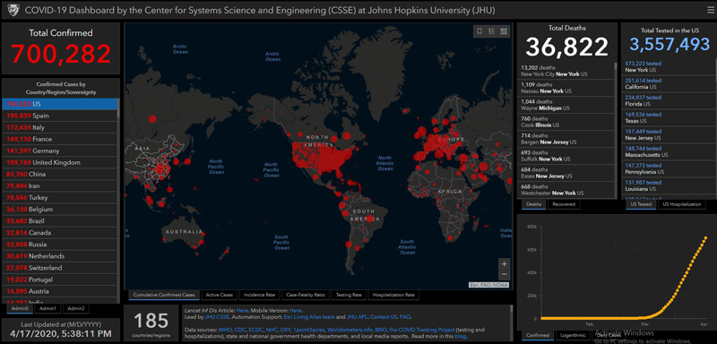This screenshot has width=717, height=344.
Task: Switch list to Admin1 level
Action: coord(48,309)
